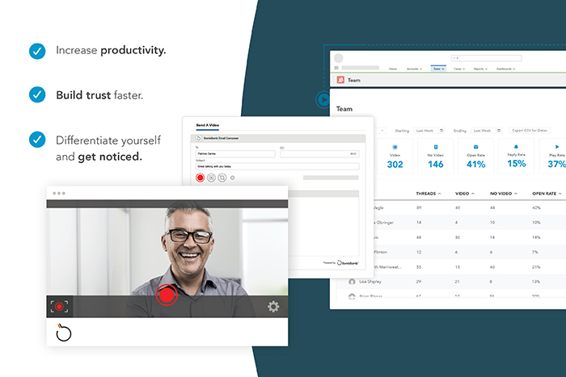Expand the Cases nav chevron
566x377 pixels.
[463, 69]
